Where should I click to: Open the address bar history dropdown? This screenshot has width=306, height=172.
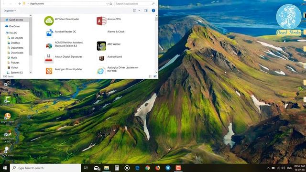tap(107, 4)
